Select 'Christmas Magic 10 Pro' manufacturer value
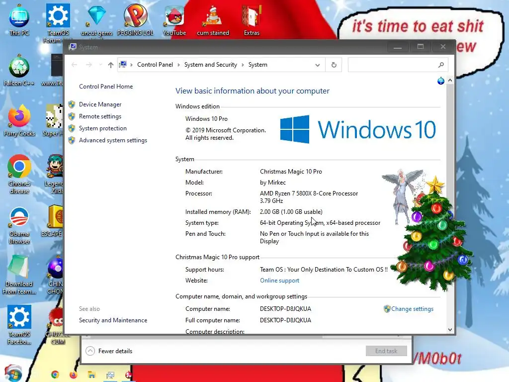The height and width of the screenshot is (382, 509). pyautogui.click(x=291, y=172)
